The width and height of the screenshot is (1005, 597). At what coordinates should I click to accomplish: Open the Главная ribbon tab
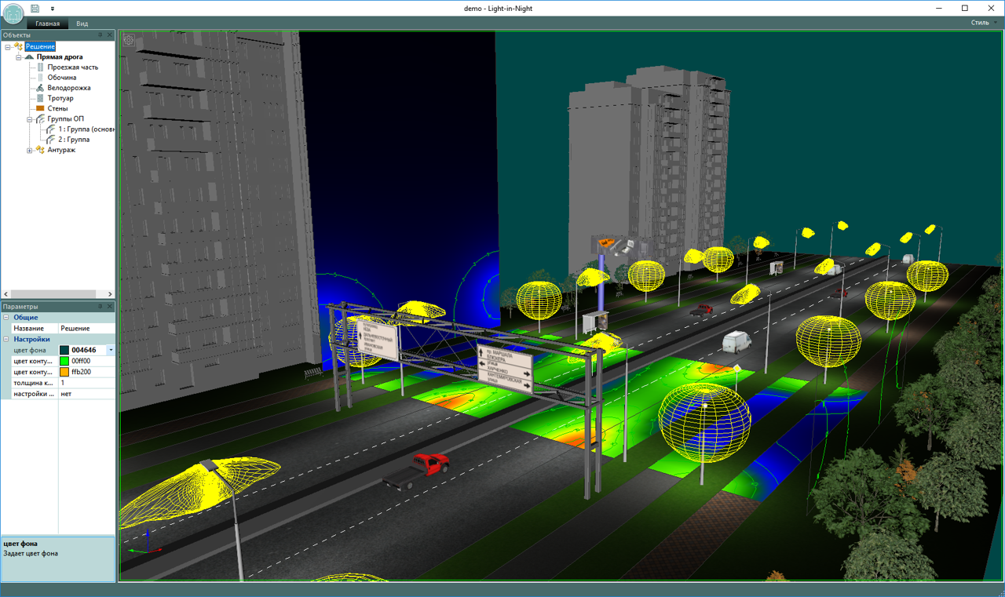click(47, 24)
